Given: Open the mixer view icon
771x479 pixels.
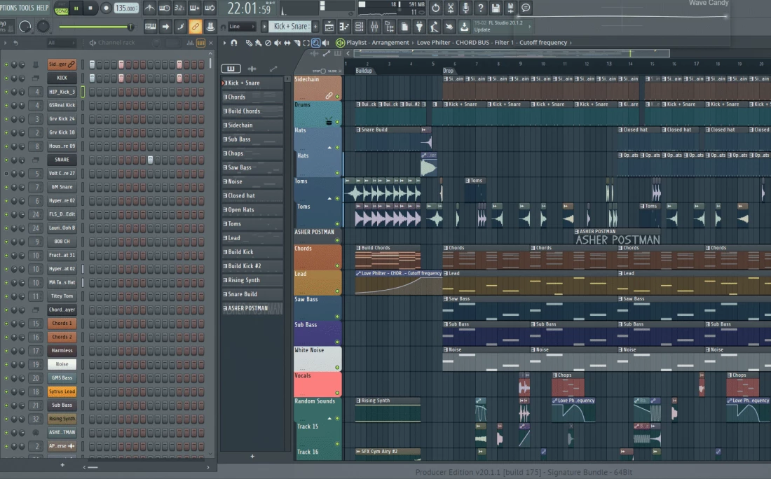Looking at the screenshot, I should 374,27.
